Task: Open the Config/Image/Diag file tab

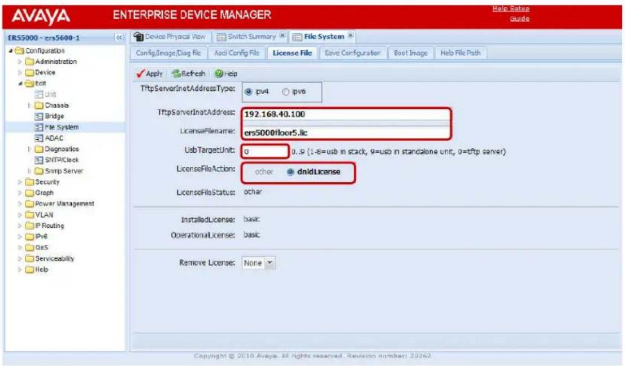Action: click(x=168, y=53)
